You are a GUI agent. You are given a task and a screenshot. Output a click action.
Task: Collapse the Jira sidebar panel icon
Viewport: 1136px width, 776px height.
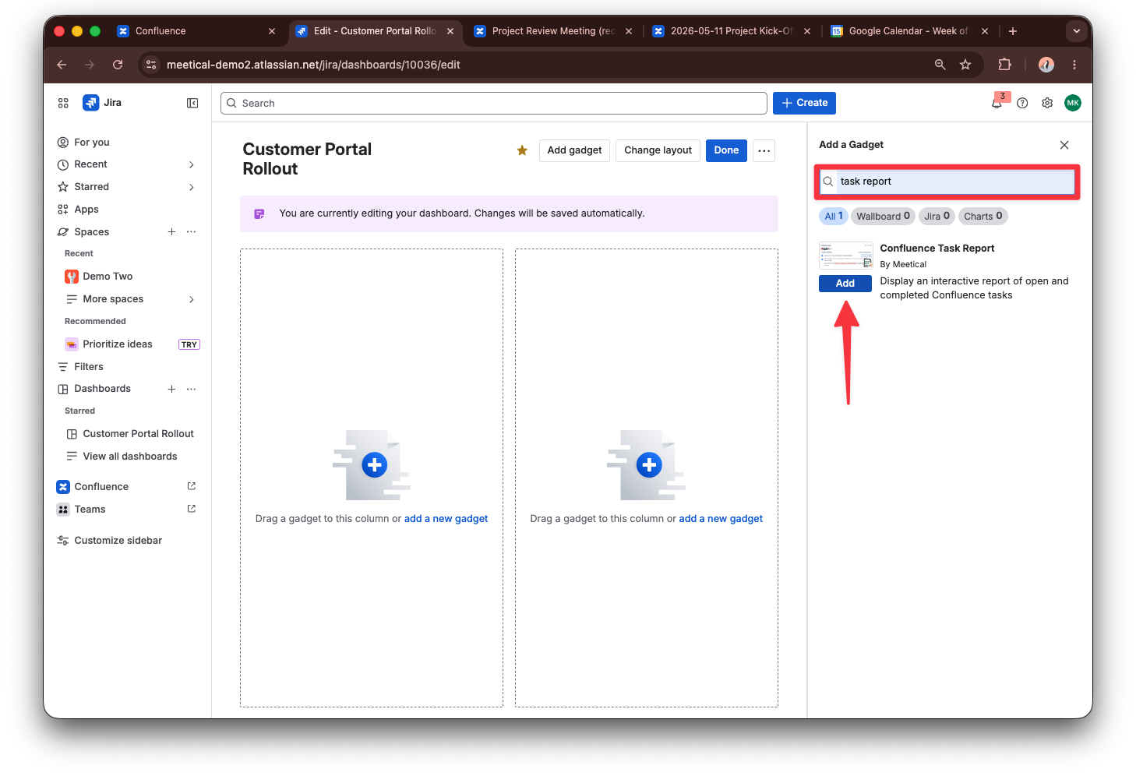pyautogui.click(x=192, y=103)
